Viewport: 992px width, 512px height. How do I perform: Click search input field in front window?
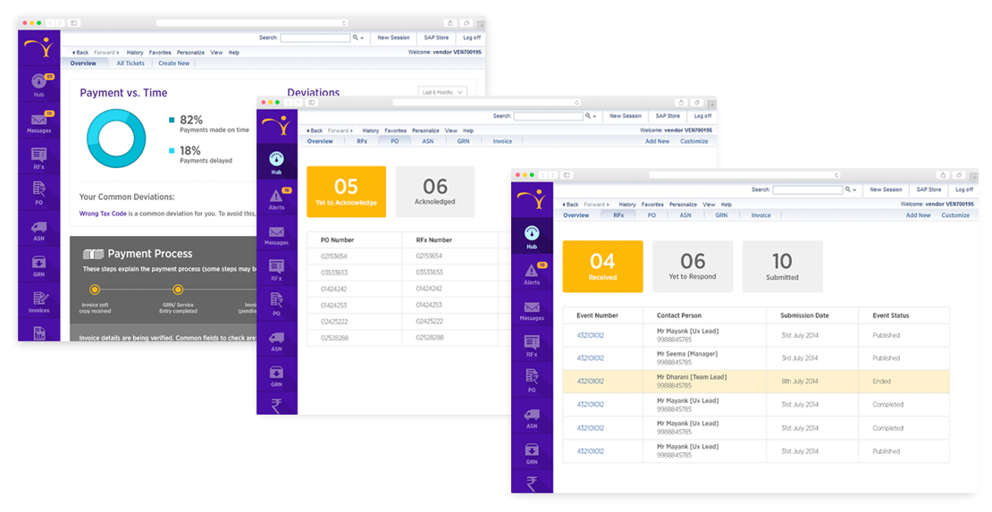[x=807, y=189]
